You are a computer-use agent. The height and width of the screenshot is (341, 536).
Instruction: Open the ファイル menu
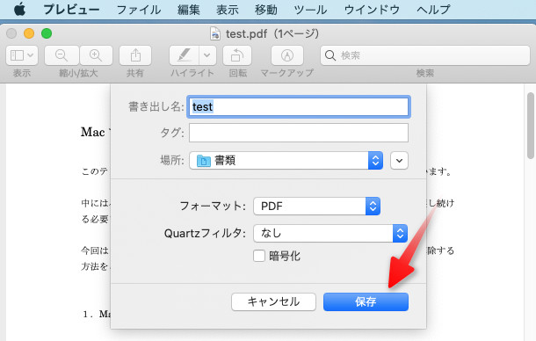(x=139, y=10)
